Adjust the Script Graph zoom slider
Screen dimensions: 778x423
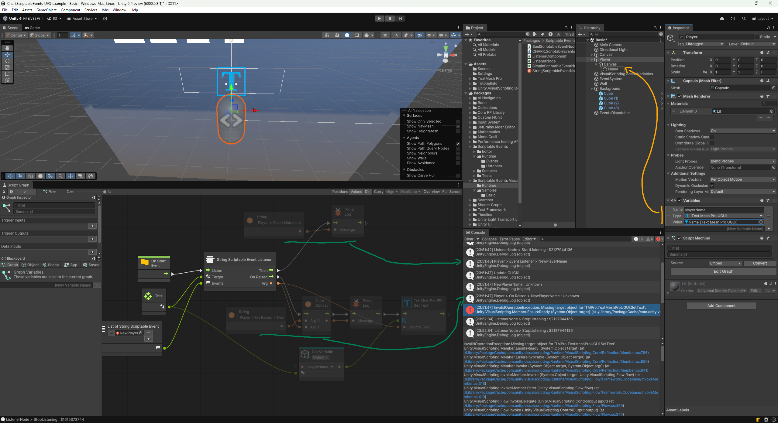105,192
